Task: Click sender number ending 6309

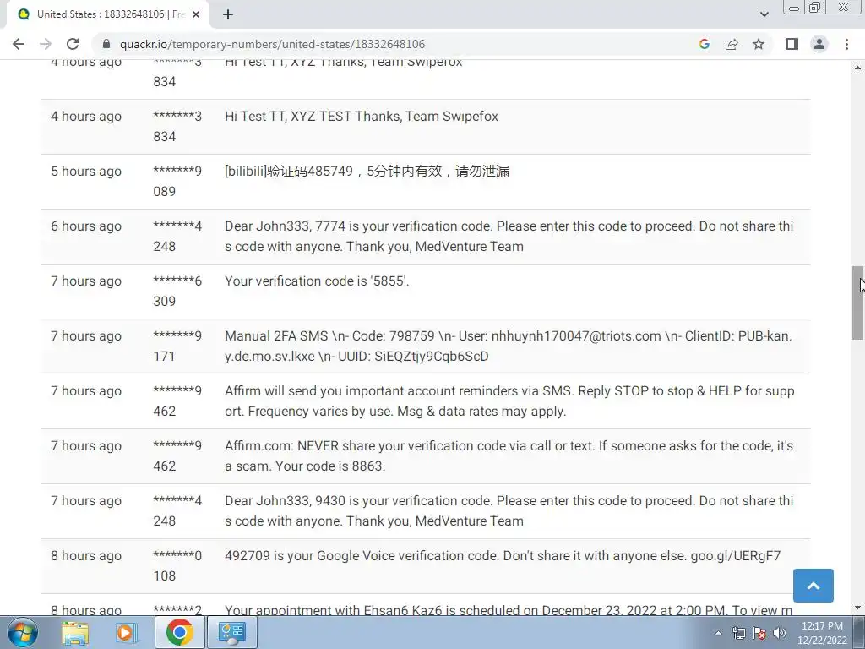Action: (x=177, y=291)
